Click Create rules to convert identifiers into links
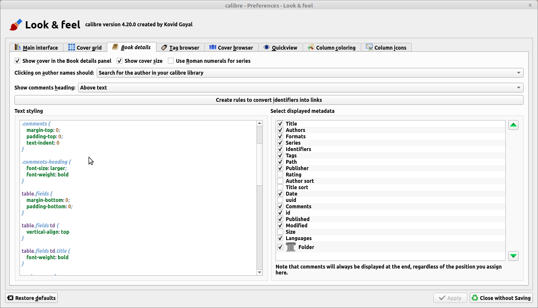Viewport: 538px width, 308px height. [x=269, y=100]
